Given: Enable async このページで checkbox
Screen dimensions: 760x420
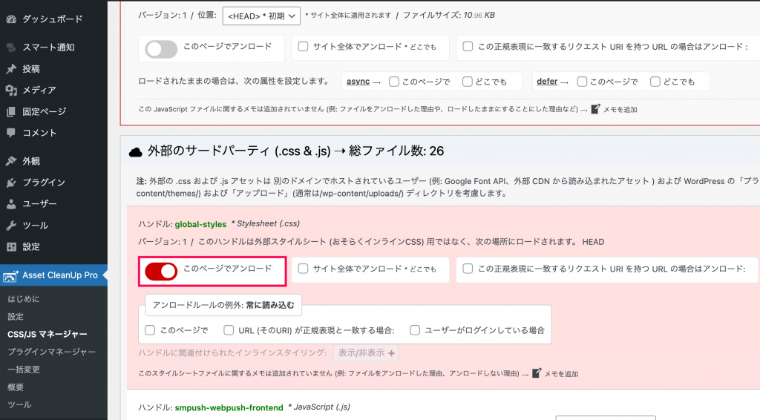Looking at the screenshot, I should point(394,82).
